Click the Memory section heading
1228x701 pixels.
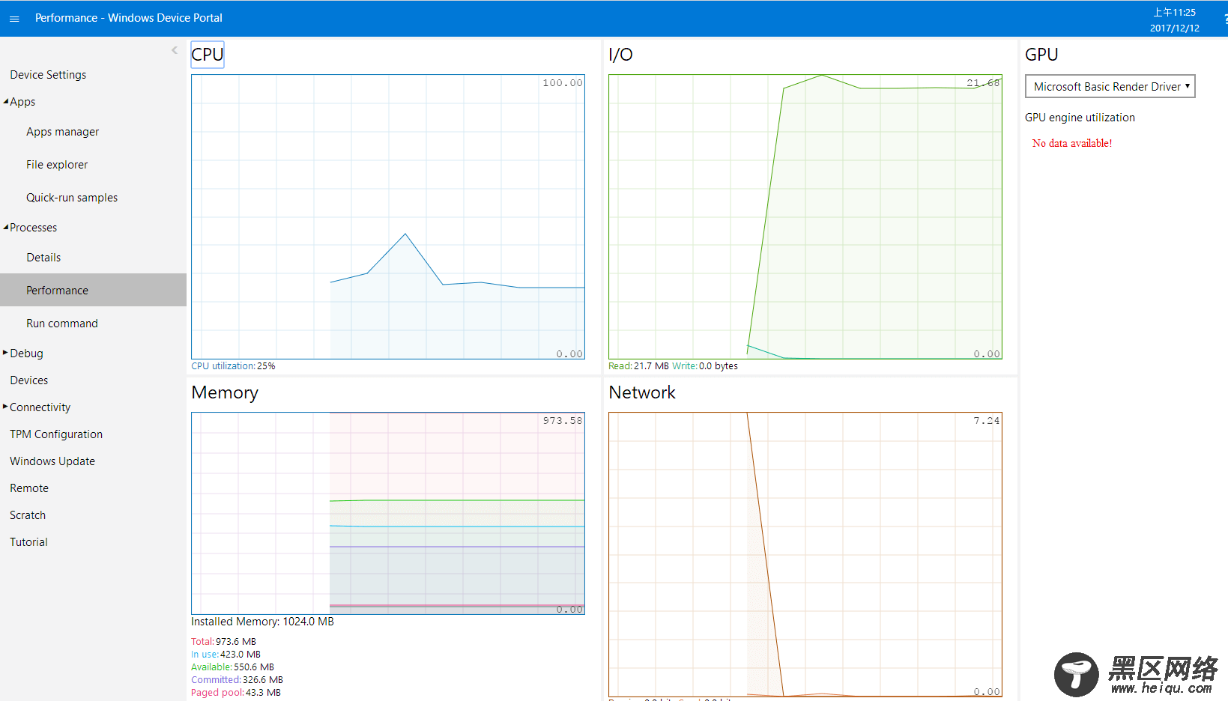(x=225, y=392)
